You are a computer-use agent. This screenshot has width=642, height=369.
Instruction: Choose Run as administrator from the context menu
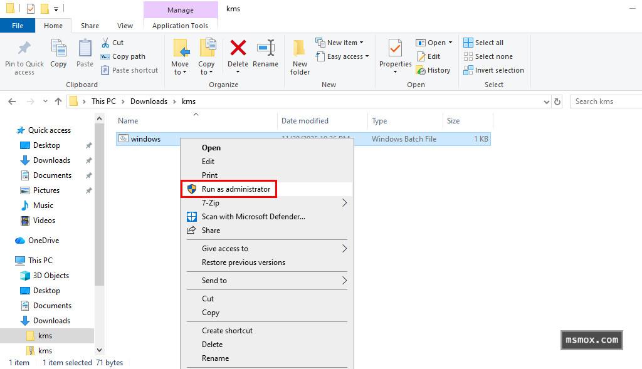pos(236,189)
